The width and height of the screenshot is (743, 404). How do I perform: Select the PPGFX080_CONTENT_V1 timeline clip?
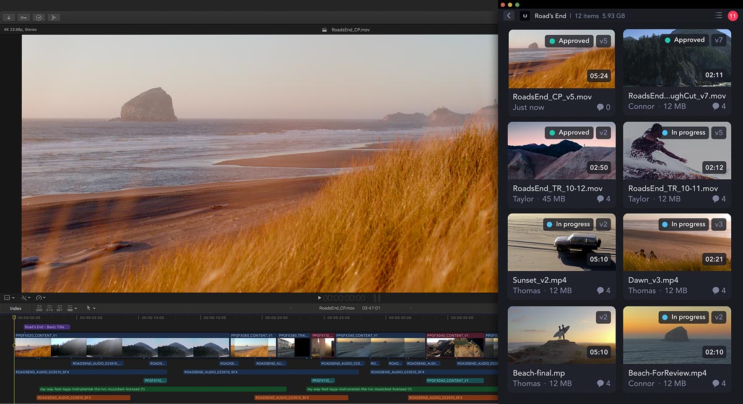254,347
